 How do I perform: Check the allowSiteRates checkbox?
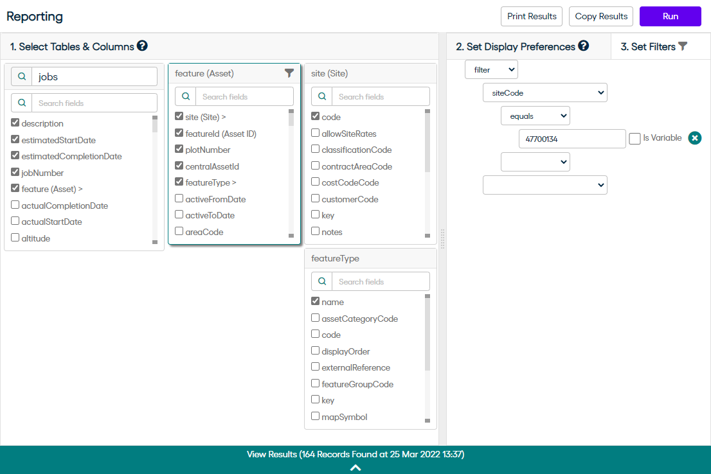(315, 133)
